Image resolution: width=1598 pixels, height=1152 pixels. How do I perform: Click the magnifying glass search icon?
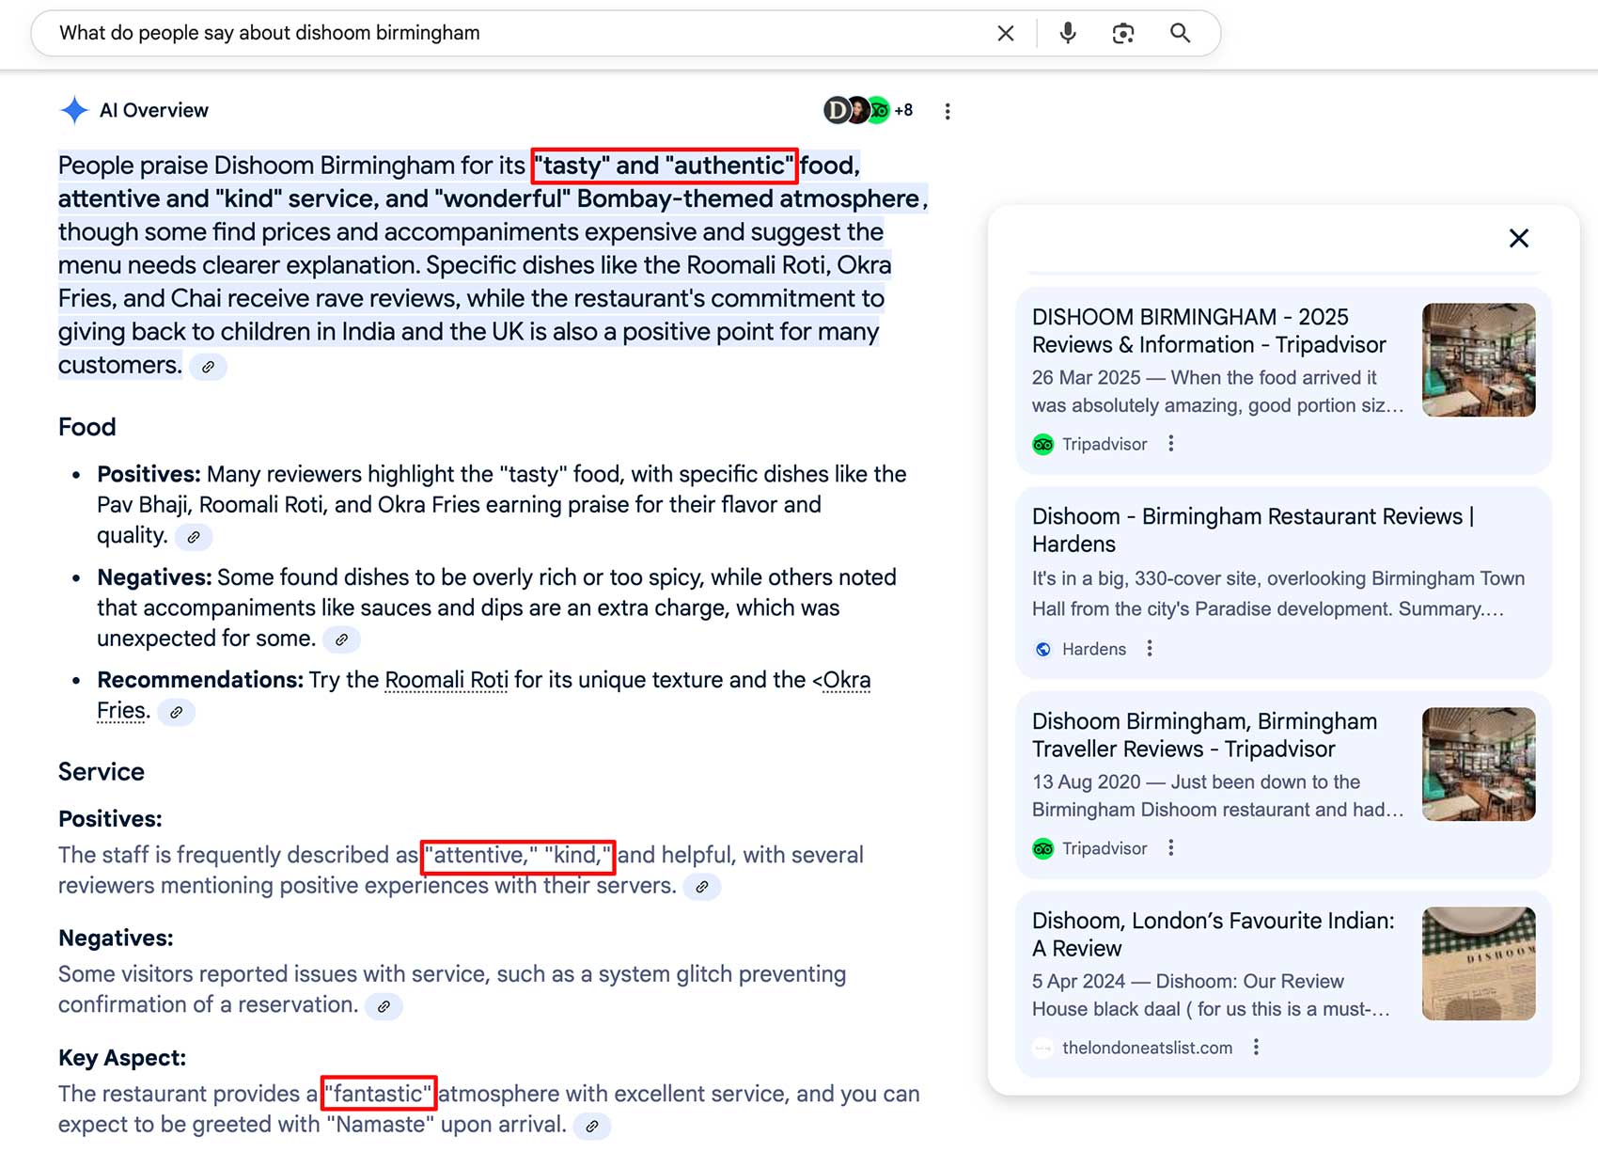coord(1180,33)
